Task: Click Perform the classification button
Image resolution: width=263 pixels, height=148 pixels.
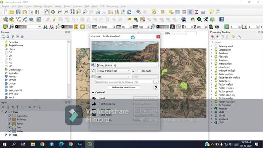Action: (x=124, y=88)
